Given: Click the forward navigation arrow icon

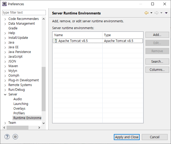Looking at the screenshot, I should tap(157, 13).
